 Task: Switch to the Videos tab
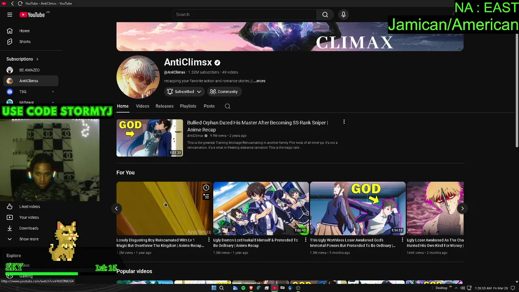[142, 106]
